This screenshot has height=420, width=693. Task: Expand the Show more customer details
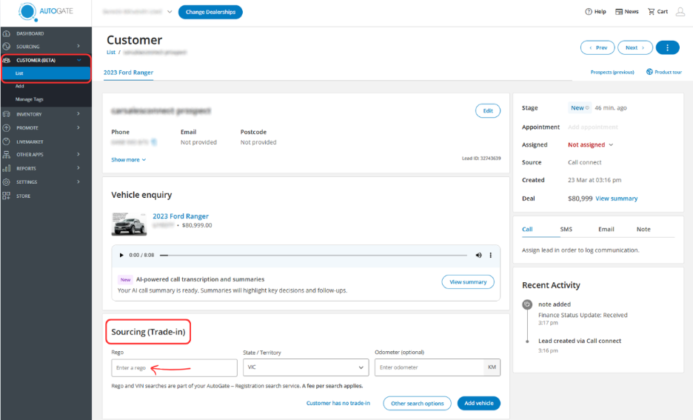click(x=129, y=159)
